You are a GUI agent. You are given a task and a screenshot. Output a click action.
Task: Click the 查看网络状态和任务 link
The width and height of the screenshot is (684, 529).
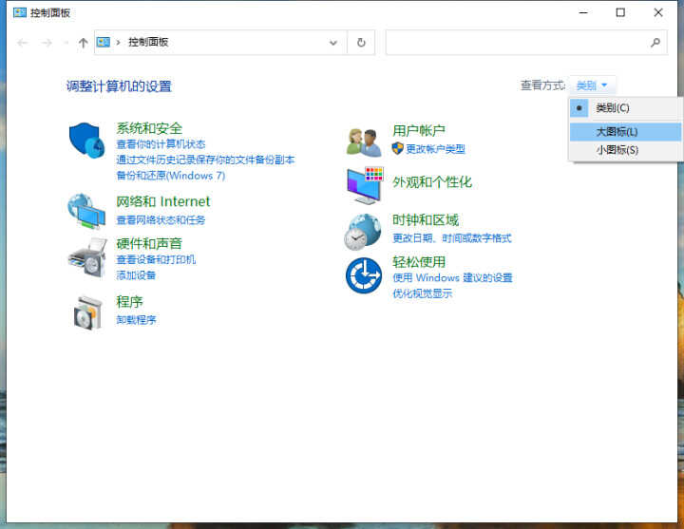[161, 219]
